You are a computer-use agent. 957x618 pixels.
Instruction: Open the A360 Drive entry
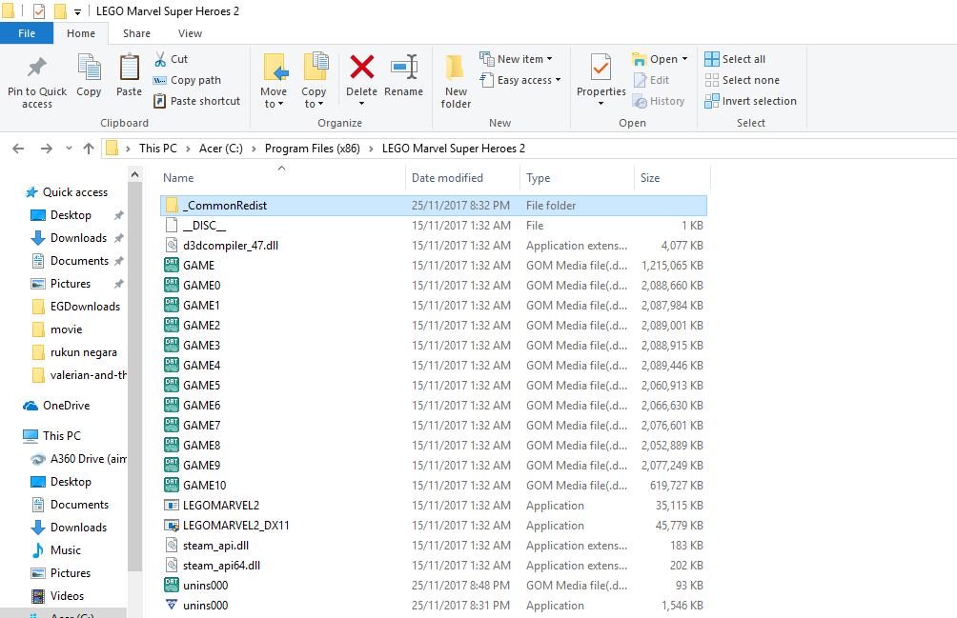pos(79,459)
